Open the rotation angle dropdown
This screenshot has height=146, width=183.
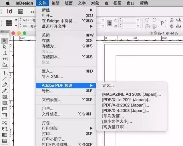[x=138, y=20]
